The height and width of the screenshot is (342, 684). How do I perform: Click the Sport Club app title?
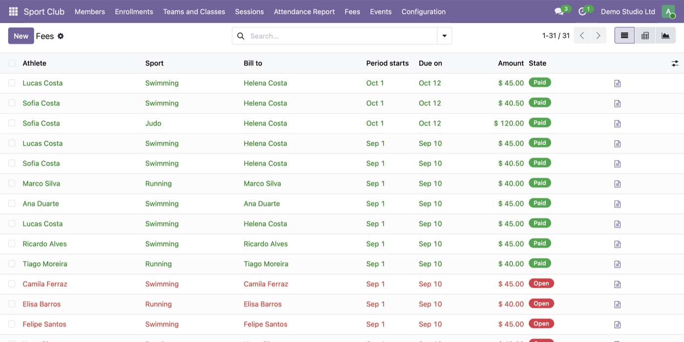[x=44, y=11]
